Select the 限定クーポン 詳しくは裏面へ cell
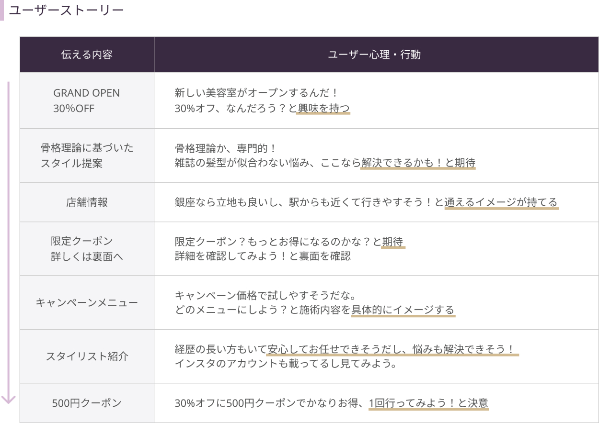The image size is (599, 423). pyautogui.click(x=87, y=248)
